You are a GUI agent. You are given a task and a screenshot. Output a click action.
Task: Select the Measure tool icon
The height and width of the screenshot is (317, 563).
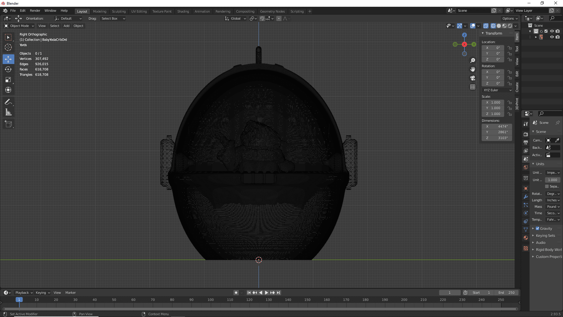[x=9, y=112]
